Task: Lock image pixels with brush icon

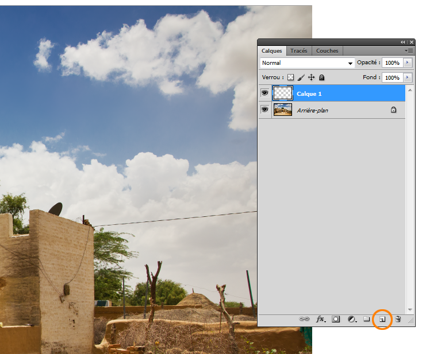Action: (x=301, y=77)
